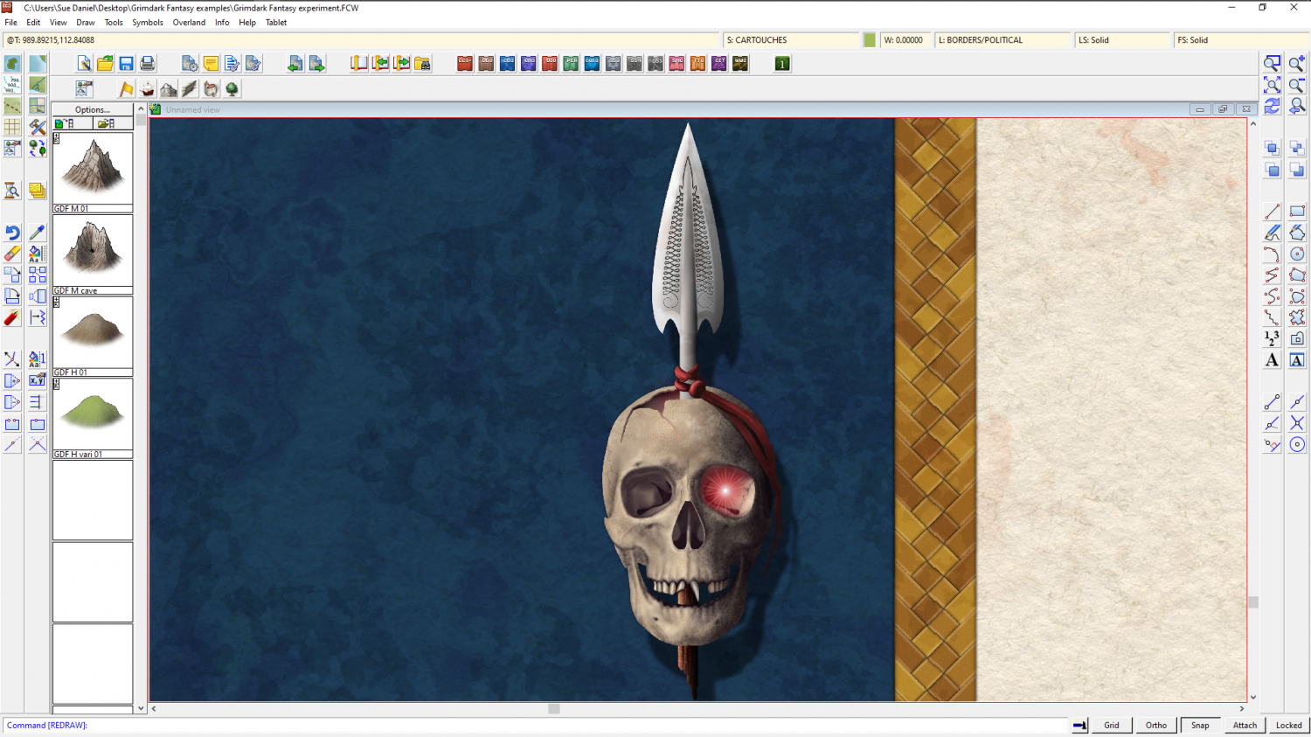Select the GDF H vari 01 green hill

tap(93, 419)
